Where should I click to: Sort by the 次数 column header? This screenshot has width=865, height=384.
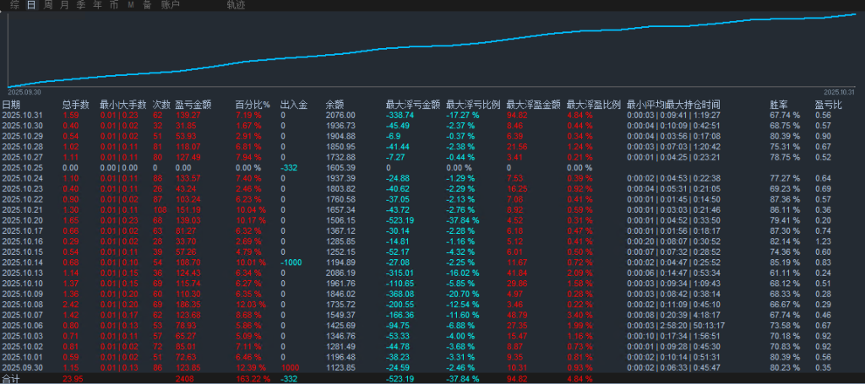pyautogui.click(x=161, y=105)
